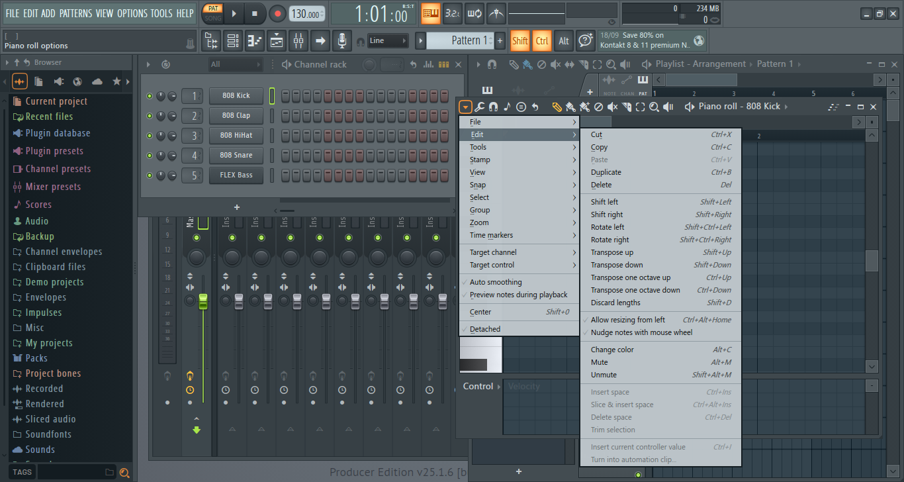Screen dimensions: 904x482
Task: Open the Packs folder in browser
Action: (36, 358)
